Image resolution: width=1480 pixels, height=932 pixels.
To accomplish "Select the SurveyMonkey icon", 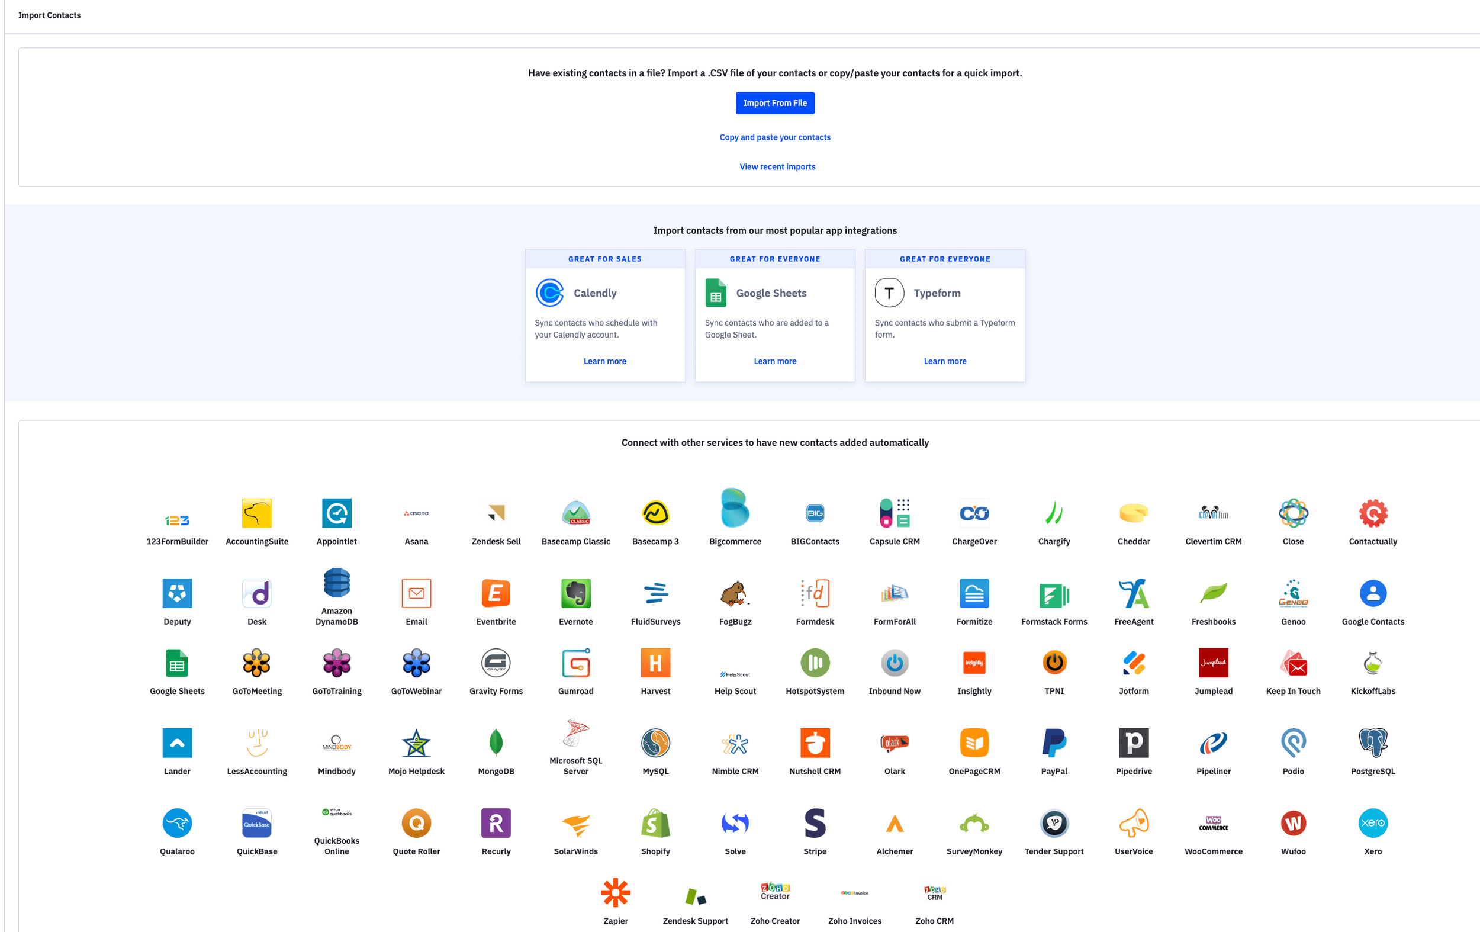I will tap(974, 822).
